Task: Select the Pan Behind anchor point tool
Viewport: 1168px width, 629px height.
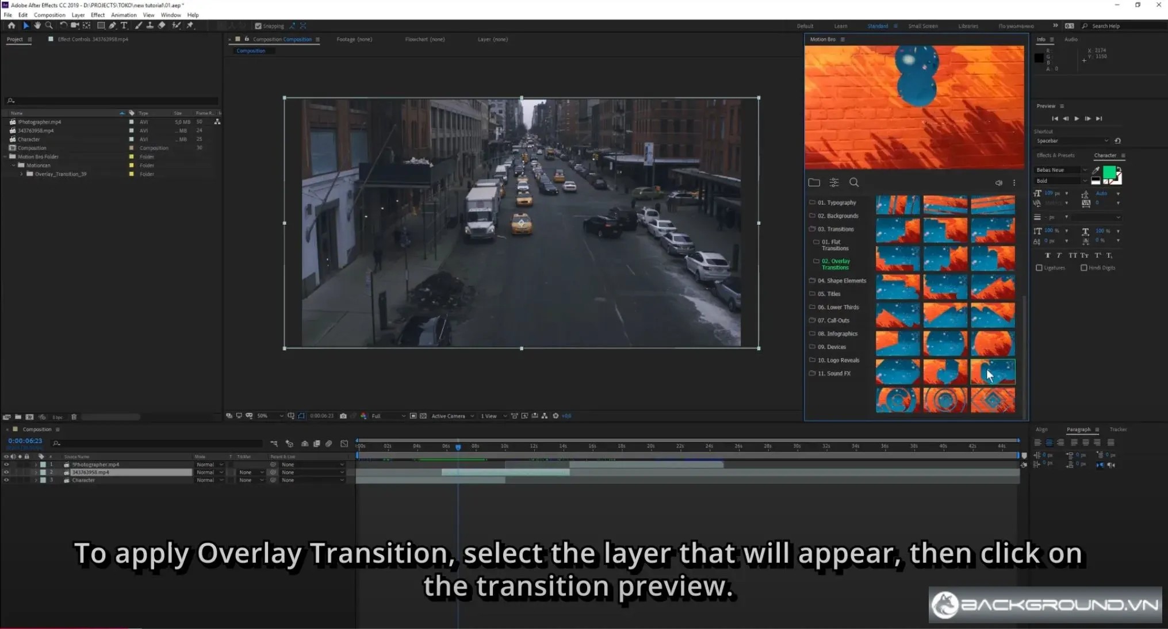Action: pos(87,26)
